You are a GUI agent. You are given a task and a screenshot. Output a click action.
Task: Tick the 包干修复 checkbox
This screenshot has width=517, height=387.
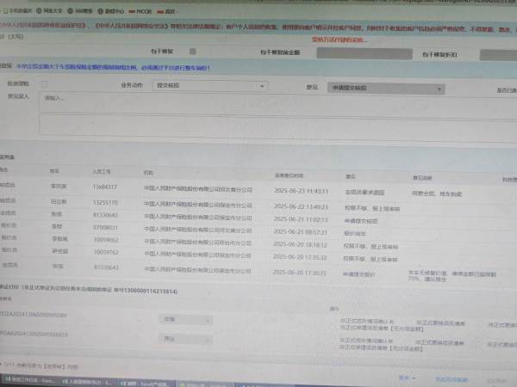click(x=192, y=52)
